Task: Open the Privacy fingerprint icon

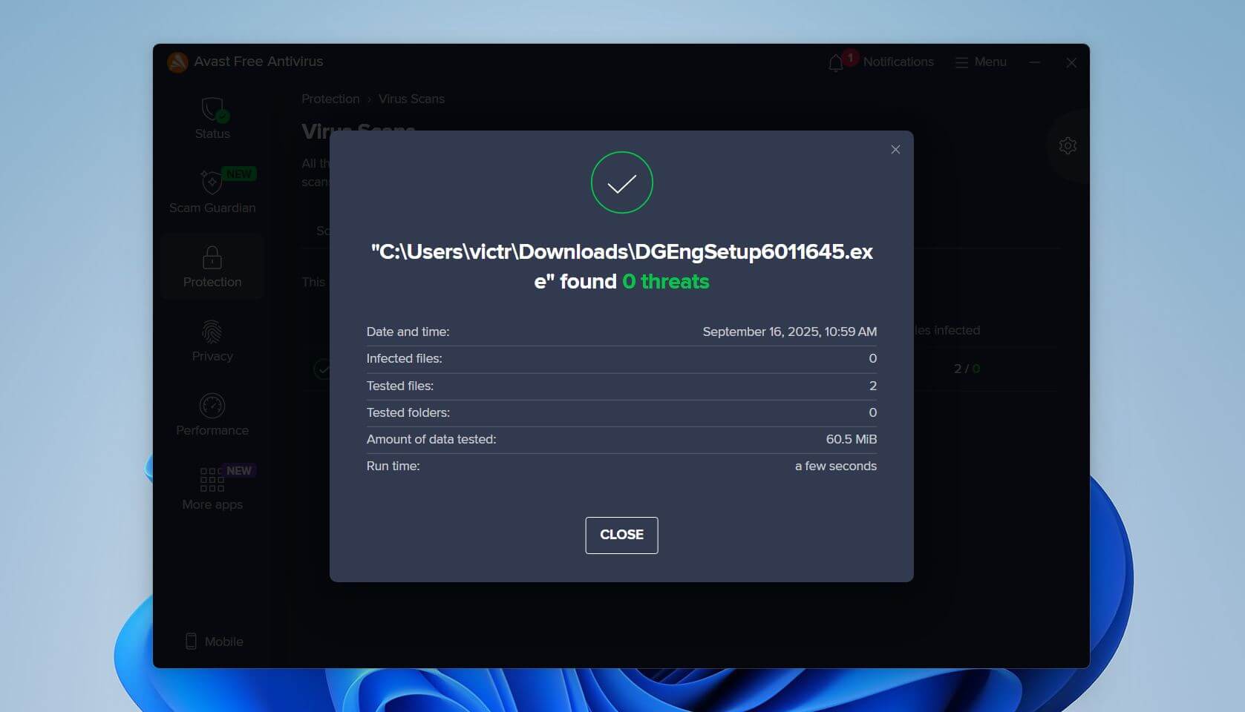Action: pyautogui.click(x=212, y=332)
